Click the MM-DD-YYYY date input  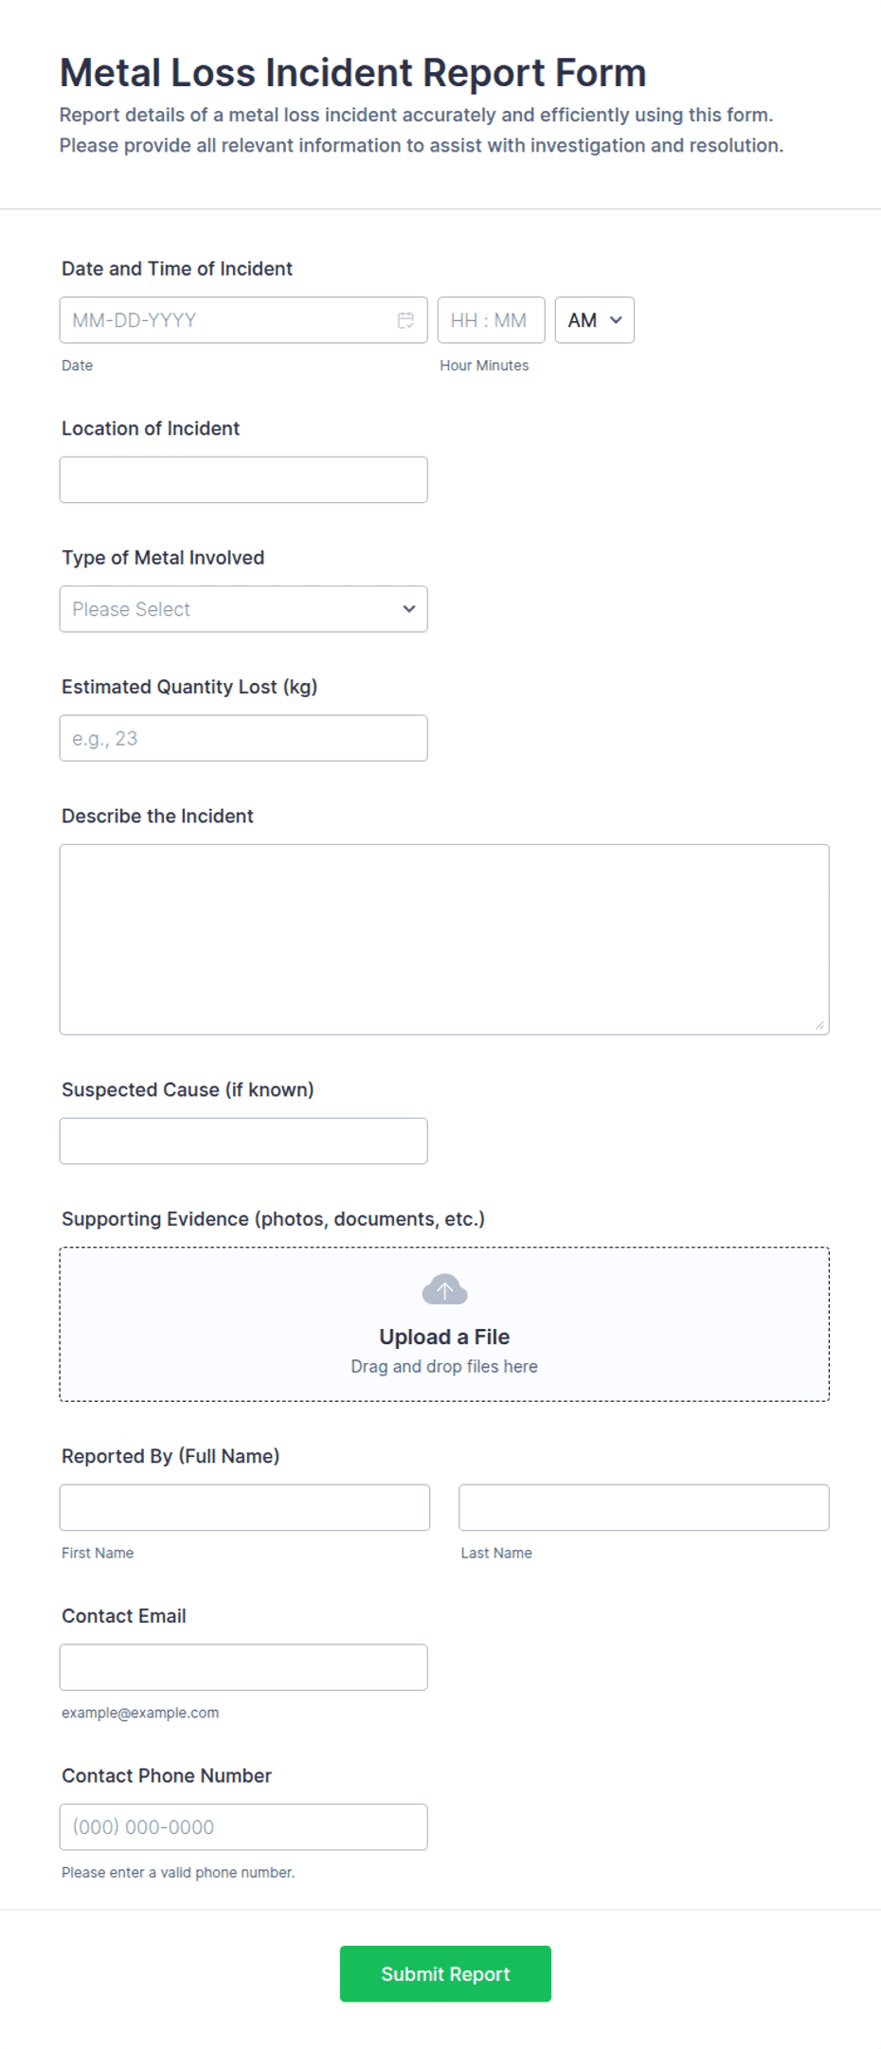pyautogui.click(x=243, y=320)
